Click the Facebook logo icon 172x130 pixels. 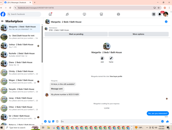(3, 14)
